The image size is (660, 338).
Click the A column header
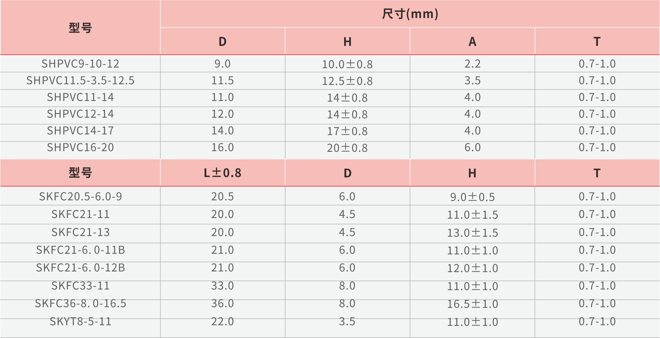472,42
